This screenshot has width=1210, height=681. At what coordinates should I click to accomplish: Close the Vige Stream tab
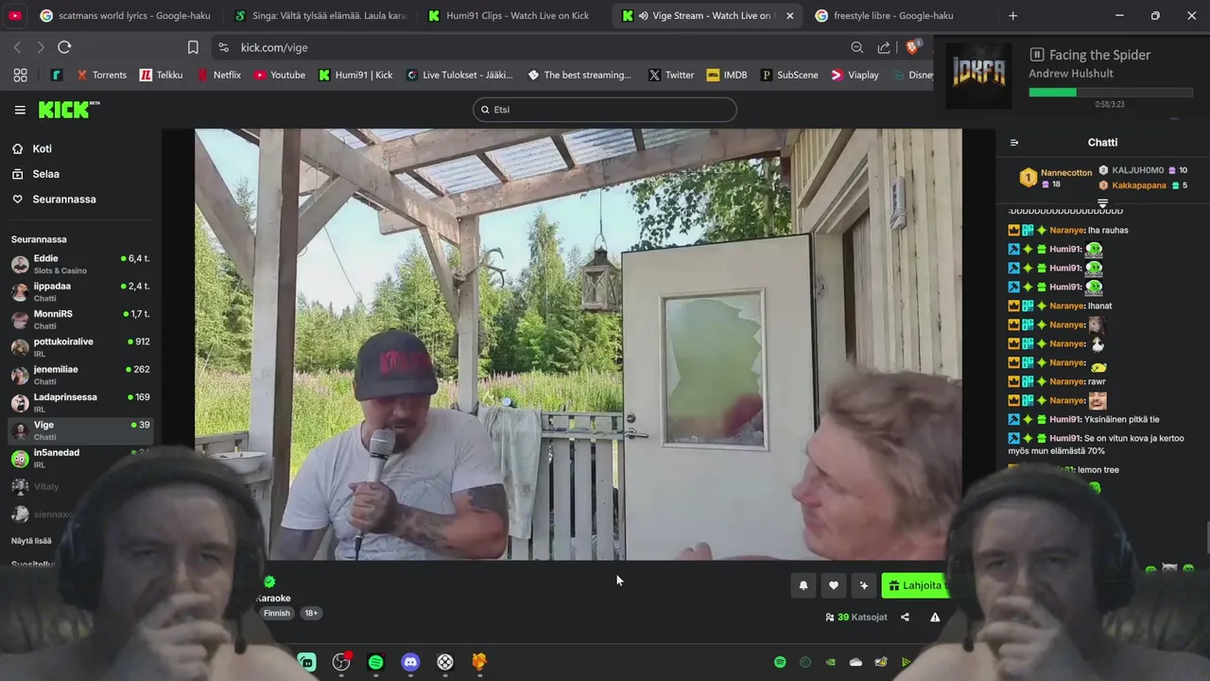point(790,15)
